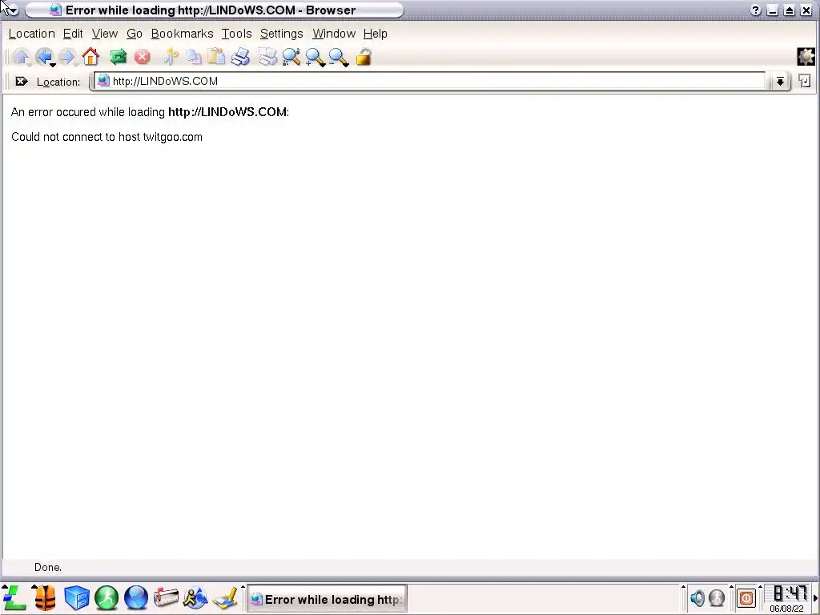This screenshot has height=615, width=820.
Task: Open the Tools menu
Action: click(x=236, y=34)
